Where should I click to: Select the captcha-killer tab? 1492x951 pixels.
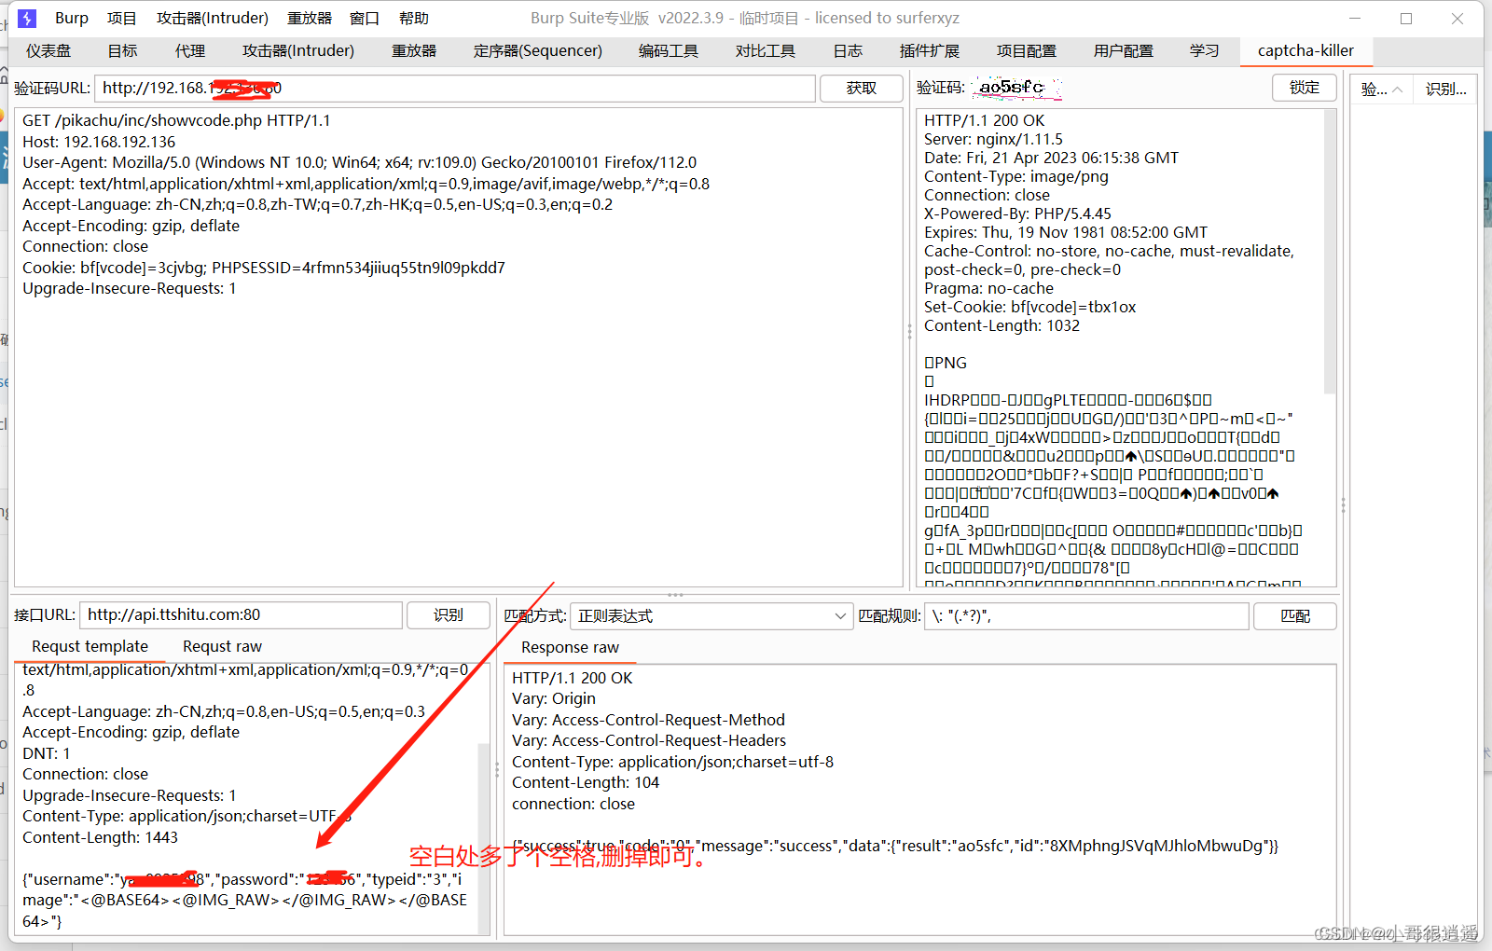pos(1305,50)
